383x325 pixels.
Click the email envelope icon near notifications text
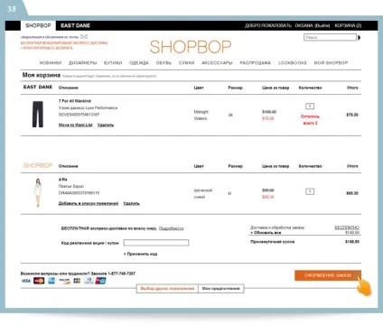pos(84,37)
